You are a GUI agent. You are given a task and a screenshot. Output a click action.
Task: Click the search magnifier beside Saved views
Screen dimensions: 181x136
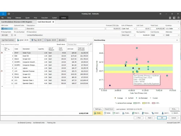tap(90, 44)
